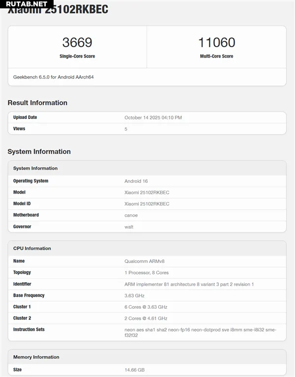
Task: Select the single-core score 3669
Action: click(77, 43)
